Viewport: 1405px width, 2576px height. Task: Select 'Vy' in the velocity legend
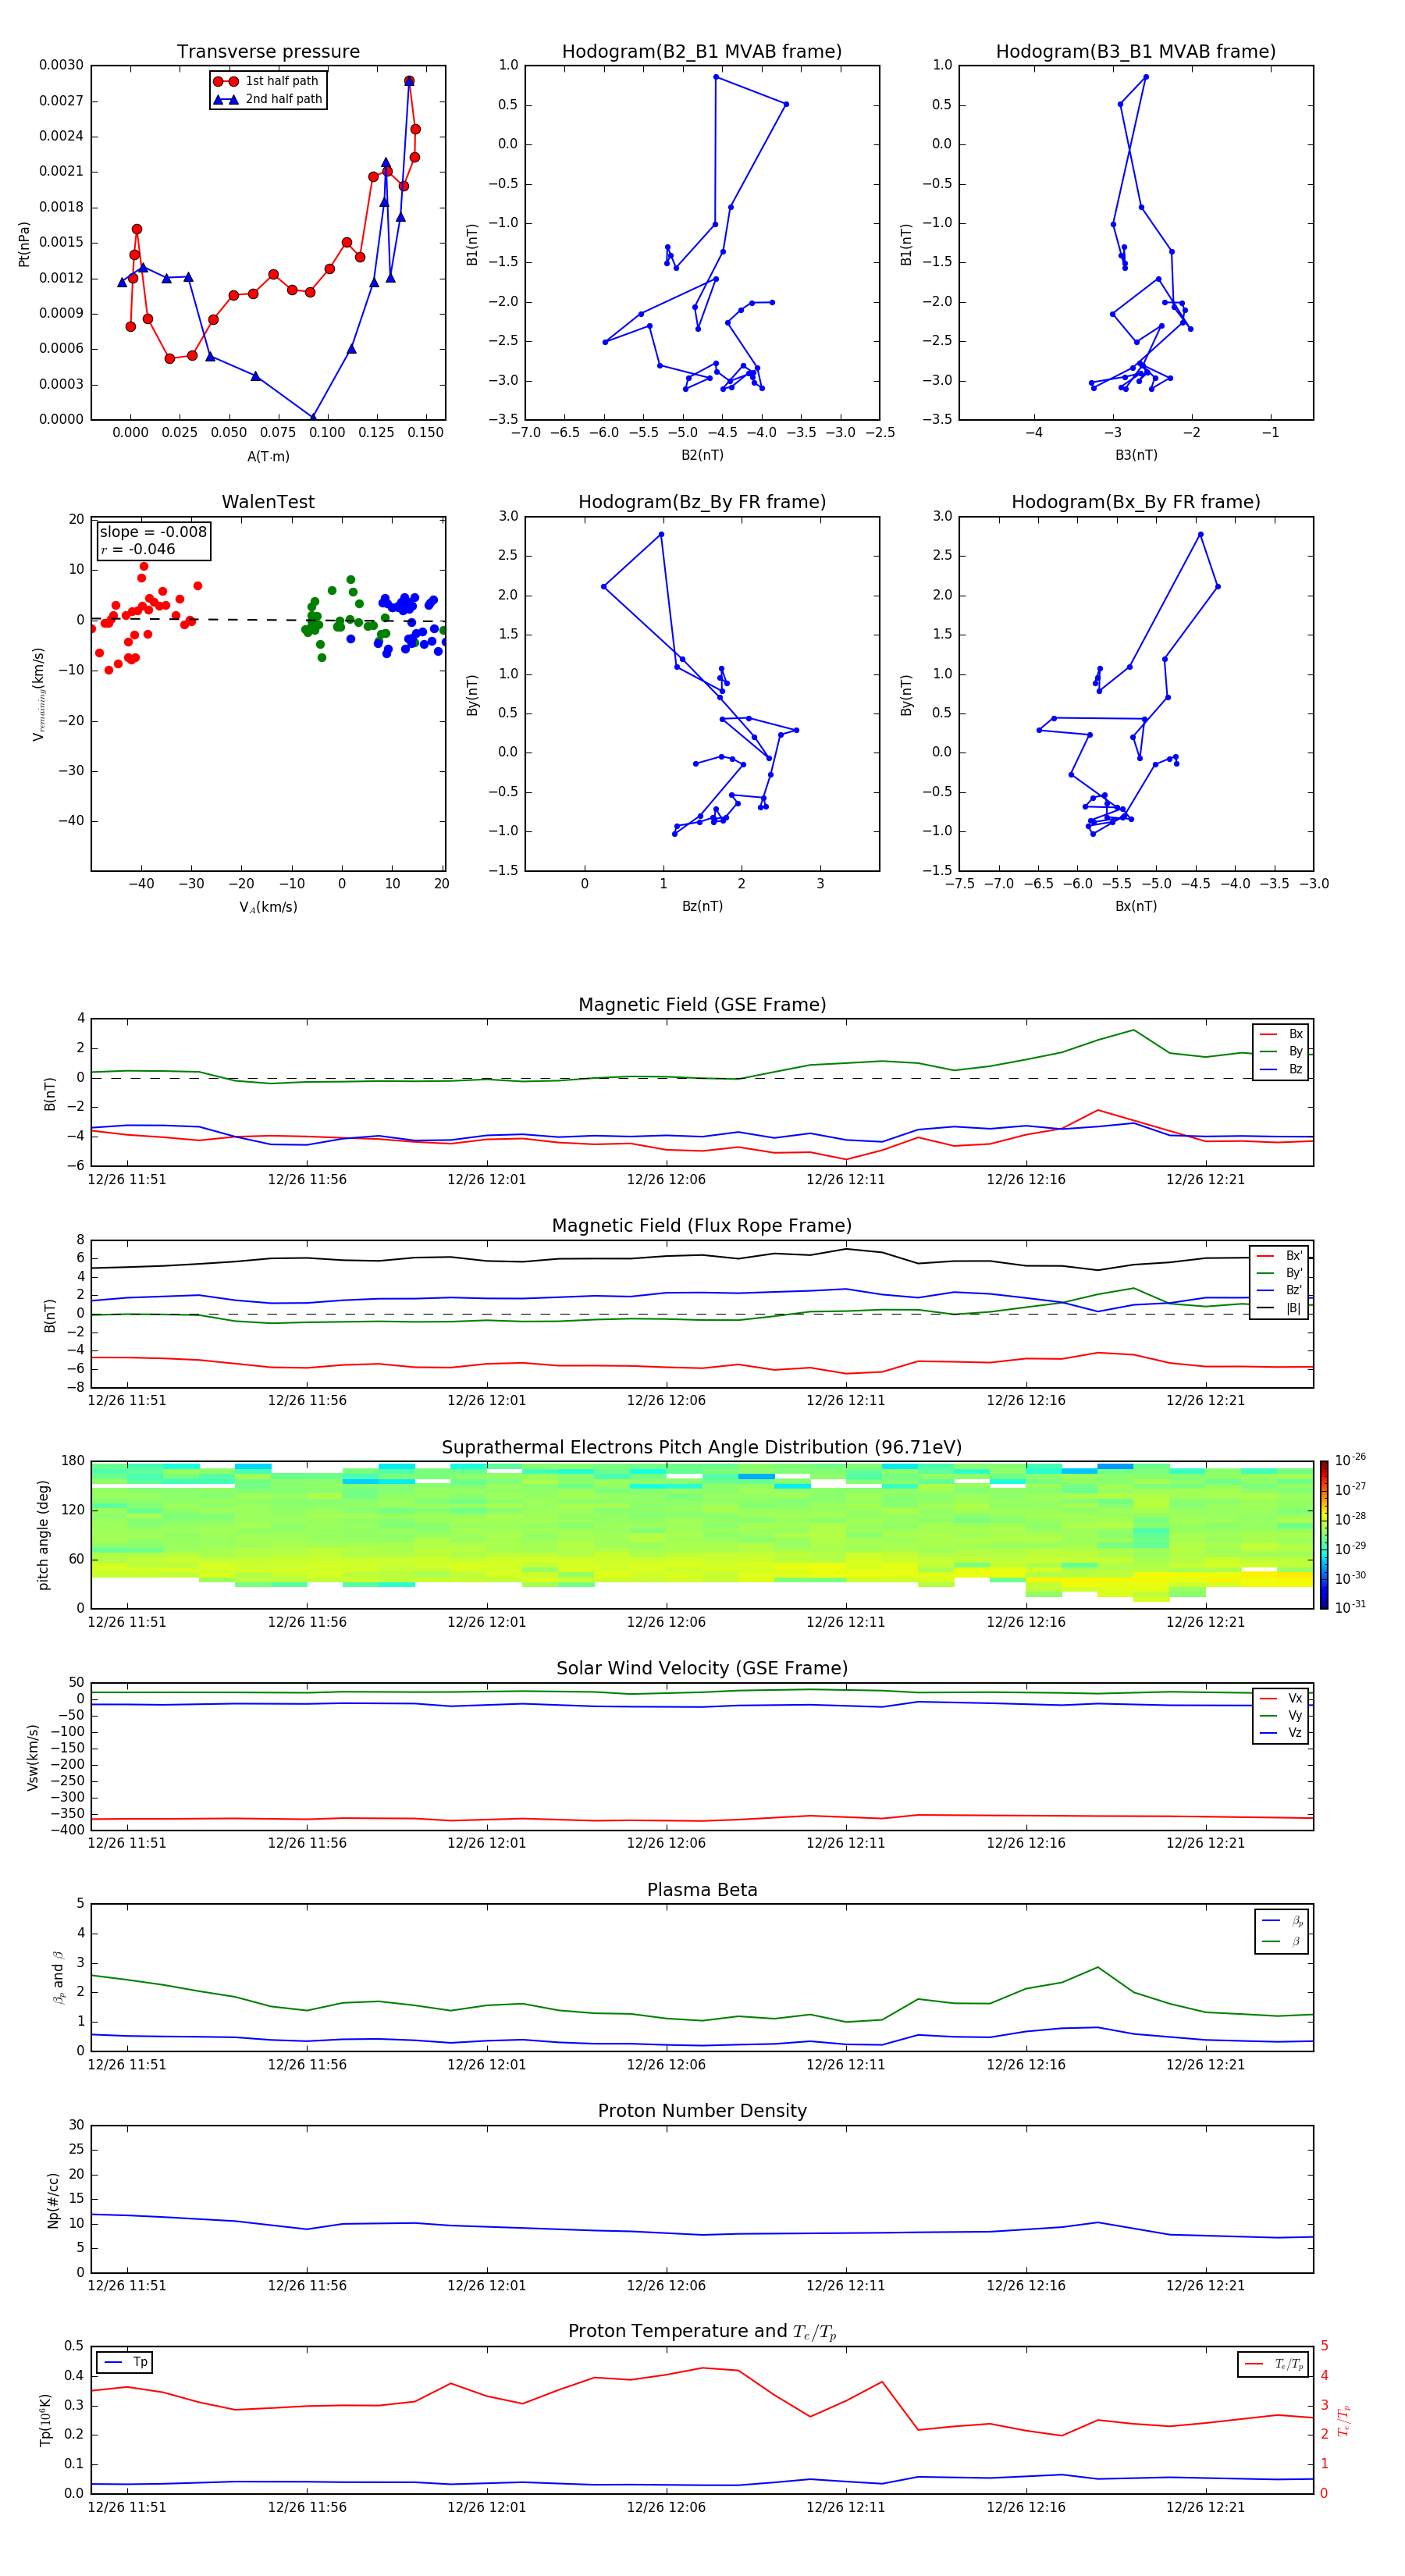[x=1282, y=1715]
